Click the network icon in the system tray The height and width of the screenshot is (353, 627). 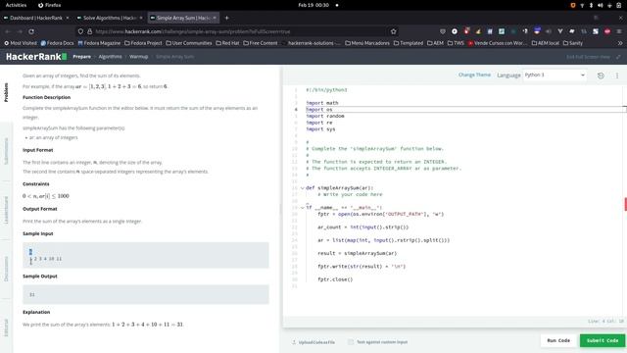pos(582,5)
